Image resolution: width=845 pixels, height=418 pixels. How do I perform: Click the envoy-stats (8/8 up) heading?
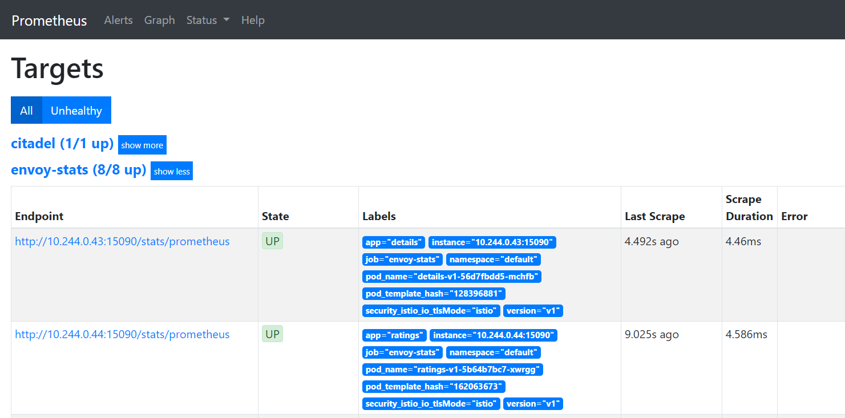pyautogui.click(x=79, y=169)
